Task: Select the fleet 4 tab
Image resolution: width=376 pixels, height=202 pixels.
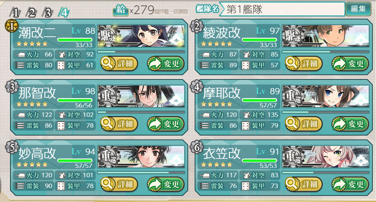Action: tap(64, 13)
